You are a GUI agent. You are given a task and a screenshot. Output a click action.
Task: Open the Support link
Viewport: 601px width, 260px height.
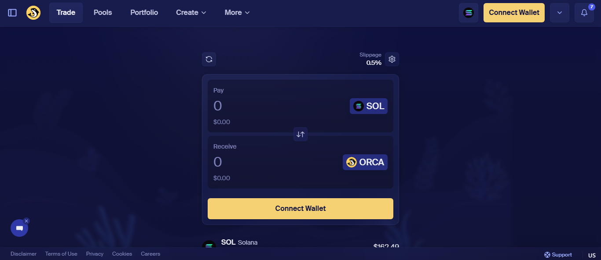pyautogui.click(x=558, y=255)
